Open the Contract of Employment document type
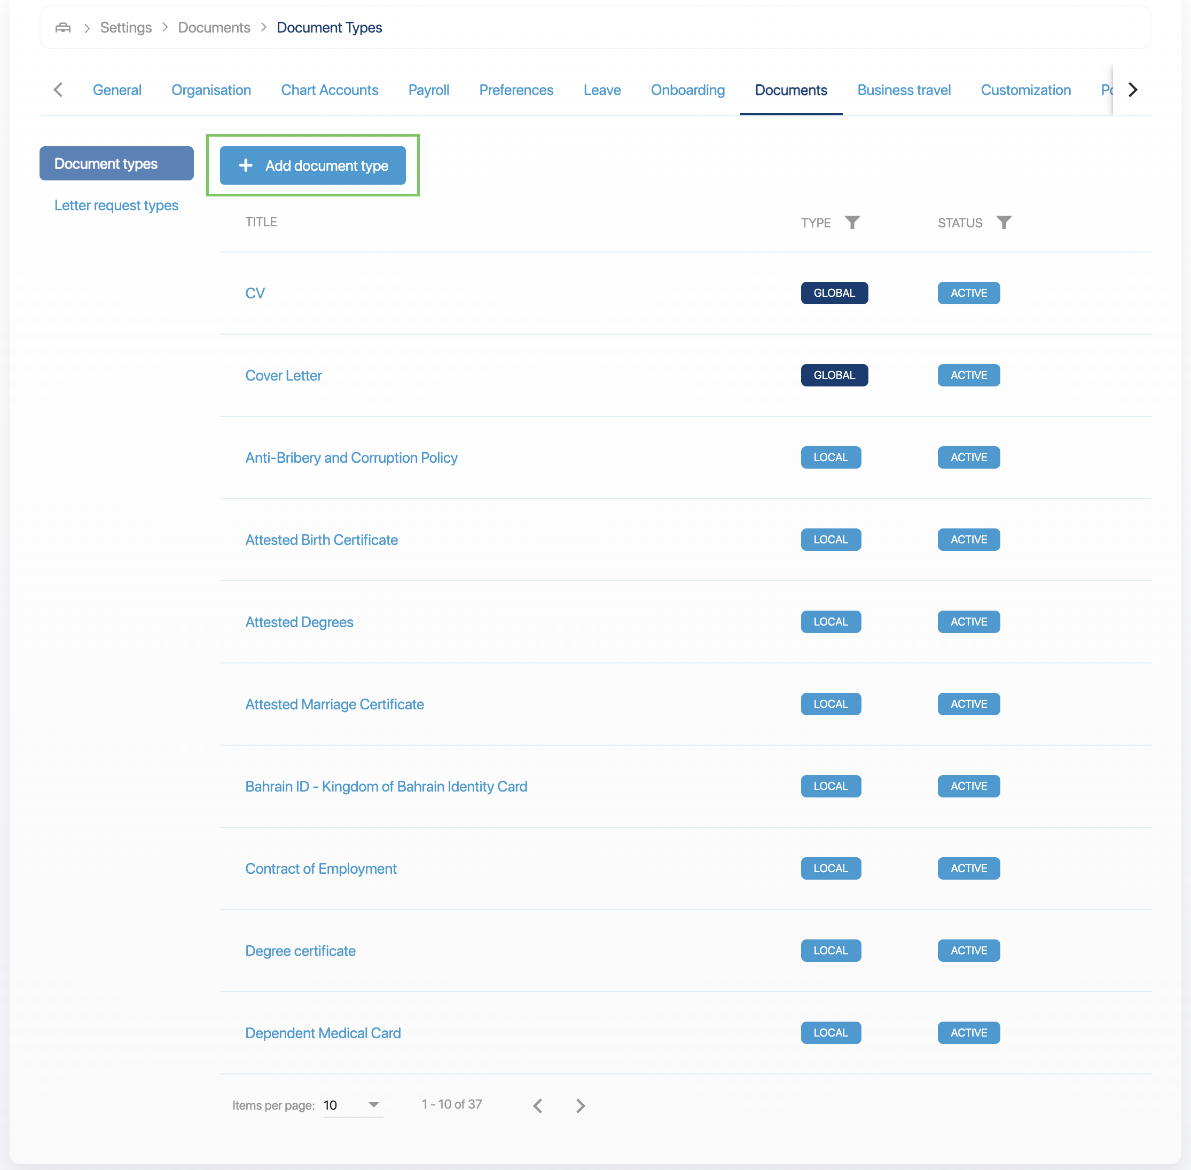The image size is (1191, 1170). pyautogui.click(x=320, y=868)
